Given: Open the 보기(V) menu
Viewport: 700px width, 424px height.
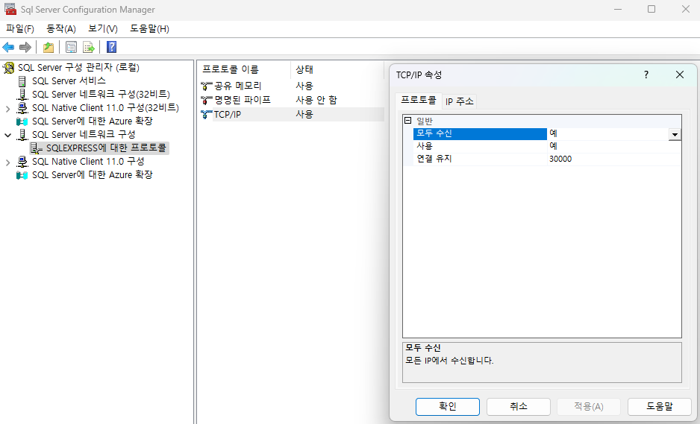Looking at the screenshot, I should click(x=103, y=29).
